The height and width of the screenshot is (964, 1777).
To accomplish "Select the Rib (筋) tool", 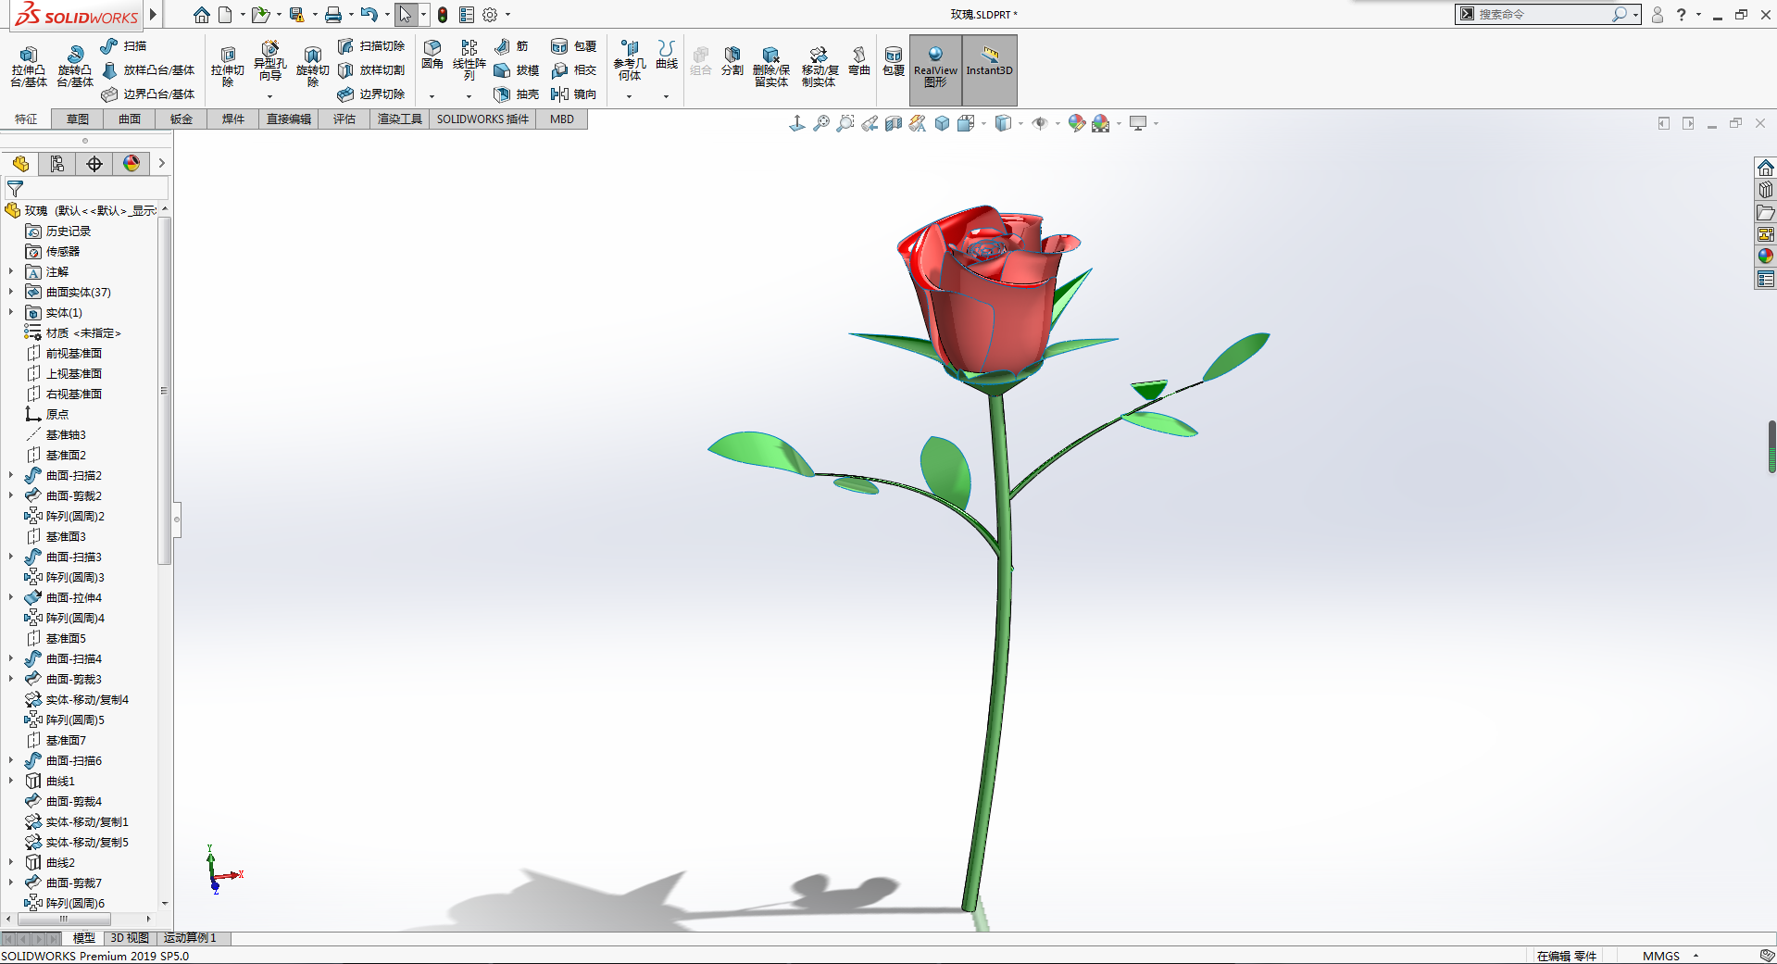I will click(511, 45).
